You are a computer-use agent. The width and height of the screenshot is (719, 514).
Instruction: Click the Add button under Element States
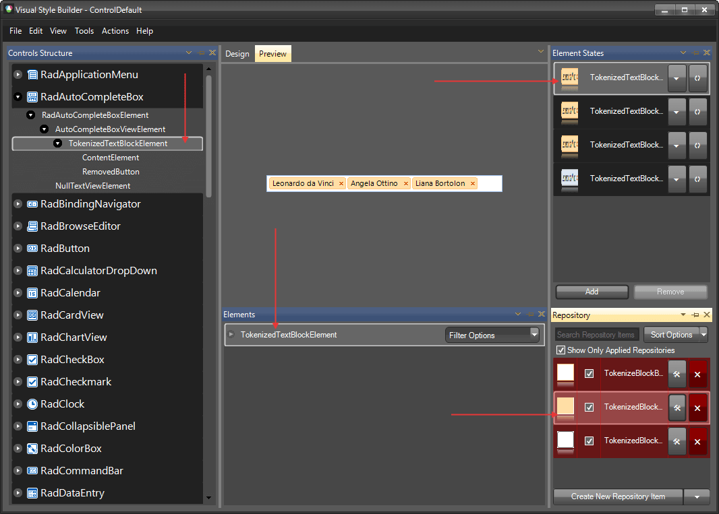click(592, 292)
